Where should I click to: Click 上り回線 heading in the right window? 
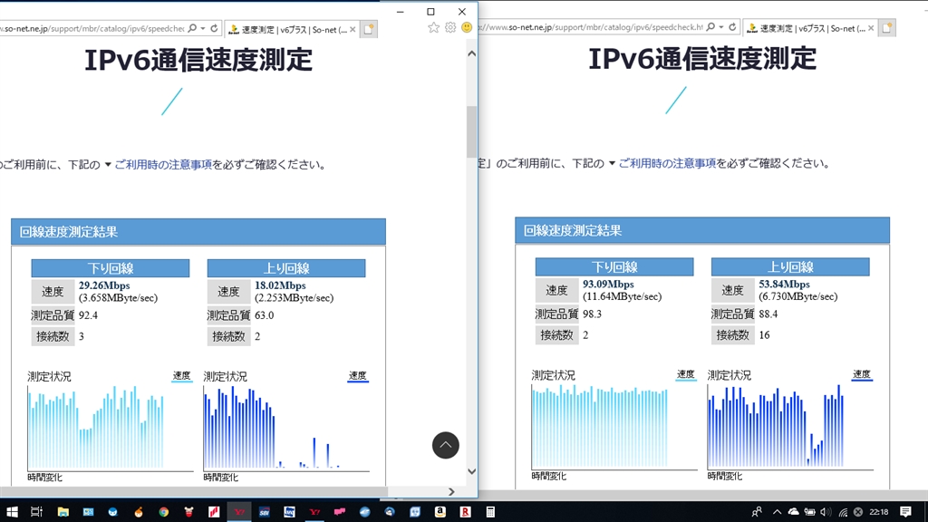(x=790, y=267)
